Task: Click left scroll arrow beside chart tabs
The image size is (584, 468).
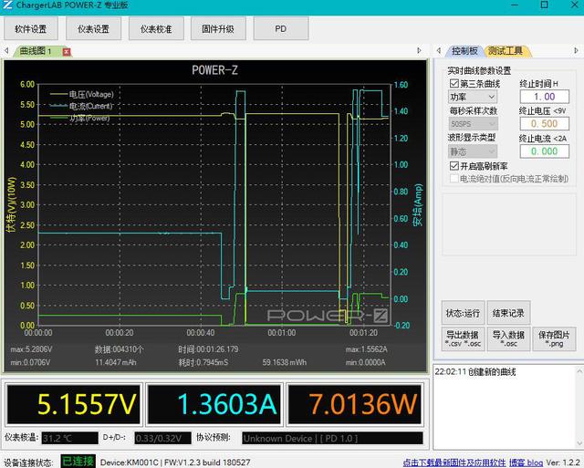Action: tap(6, 51)
